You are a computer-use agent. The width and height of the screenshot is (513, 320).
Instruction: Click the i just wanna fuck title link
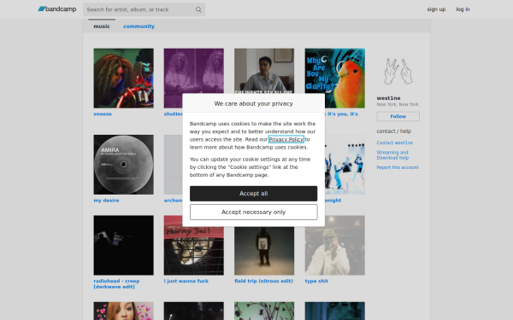pyautogui.click(x=186, y=281)
